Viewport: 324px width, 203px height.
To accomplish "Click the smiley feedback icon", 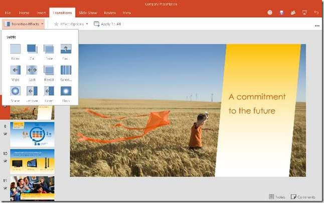I will [270, 12].
